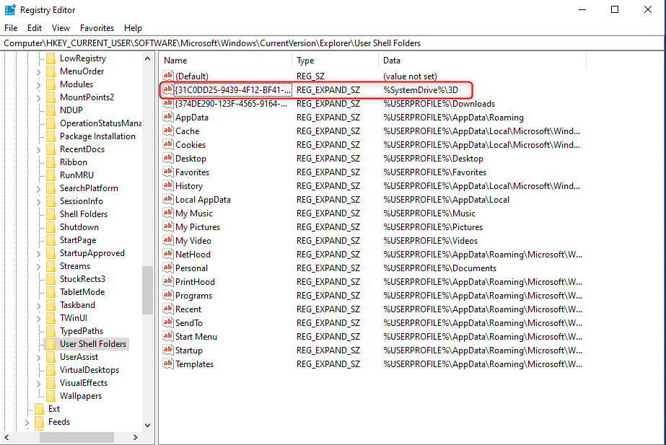Screen dimensions: 666x445
Task: Expand the VisualEffects key
Action: [39, 384]
